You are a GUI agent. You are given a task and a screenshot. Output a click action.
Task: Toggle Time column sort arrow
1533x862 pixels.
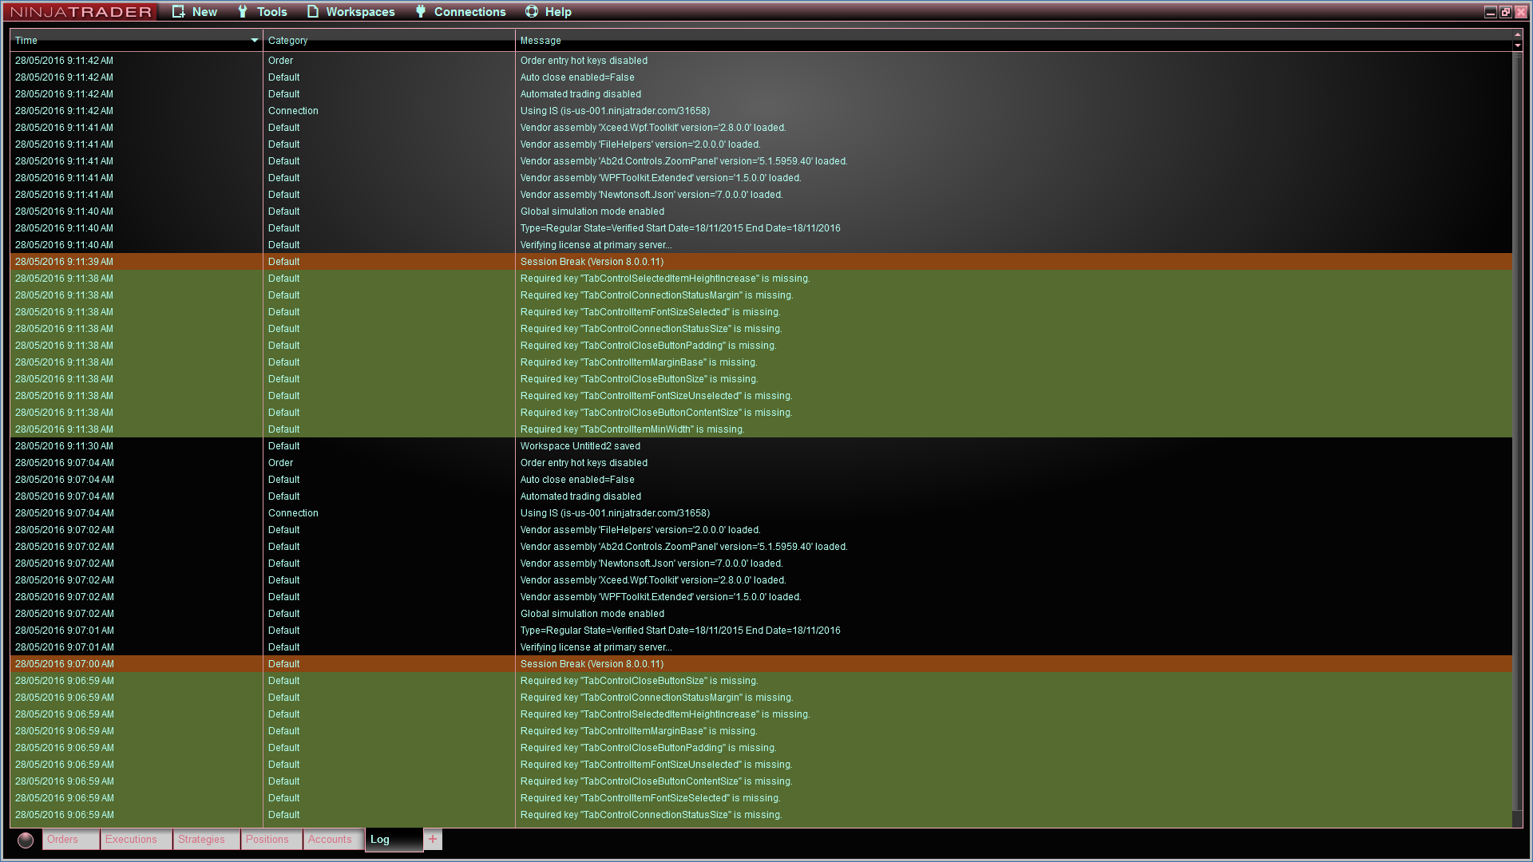coord(255,41)
